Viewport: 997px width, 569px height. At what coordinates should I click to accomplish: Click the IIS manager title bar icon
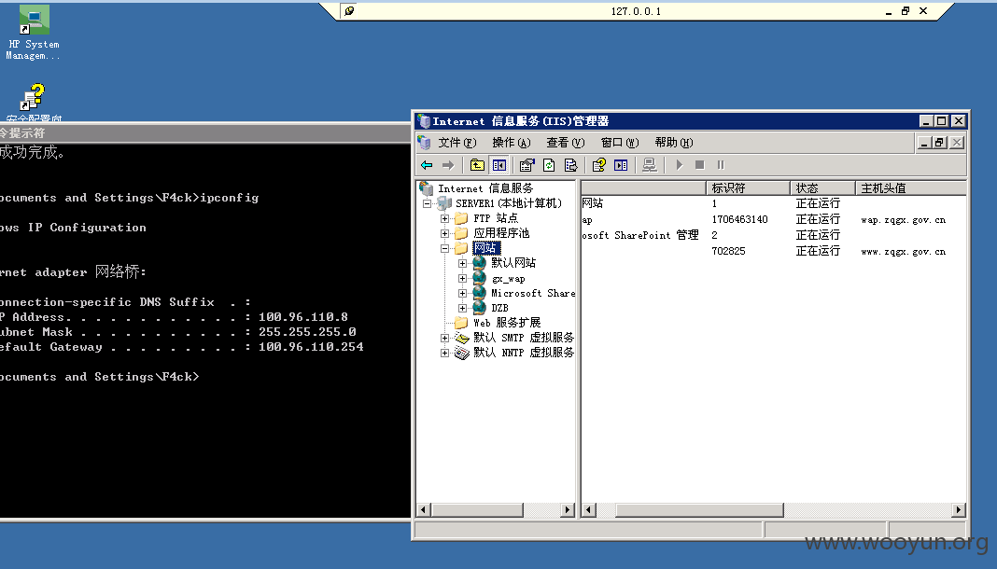pyautogui.click(x=424, y=120)
